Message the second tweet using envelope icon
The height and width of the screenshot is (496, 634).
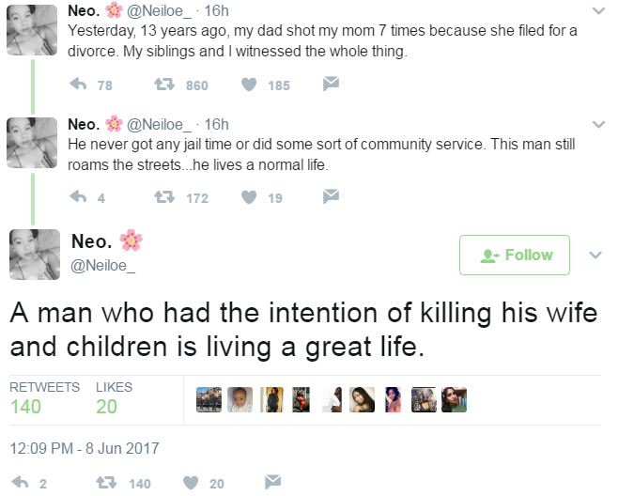(x=331, y=197)
